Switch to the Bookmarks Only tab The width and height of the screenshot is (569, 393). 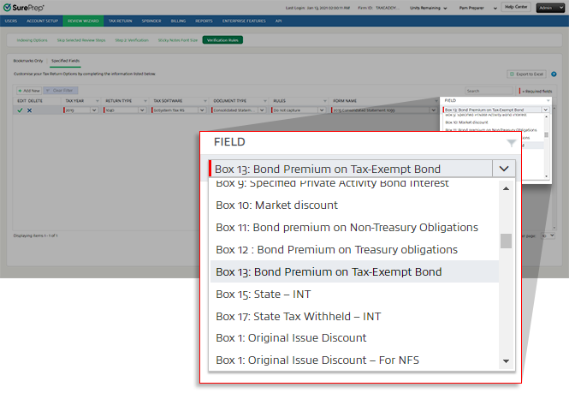point(28,61)
